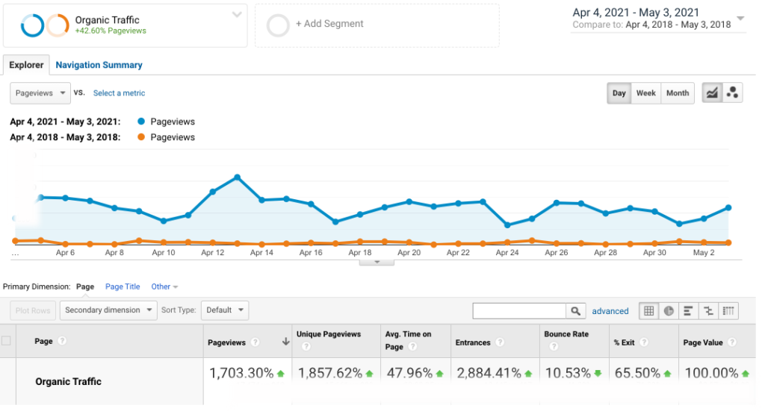The image size is (765, 414).
Task: Open the Secondary dimension dropdown
Action: [x=108, y=310]
